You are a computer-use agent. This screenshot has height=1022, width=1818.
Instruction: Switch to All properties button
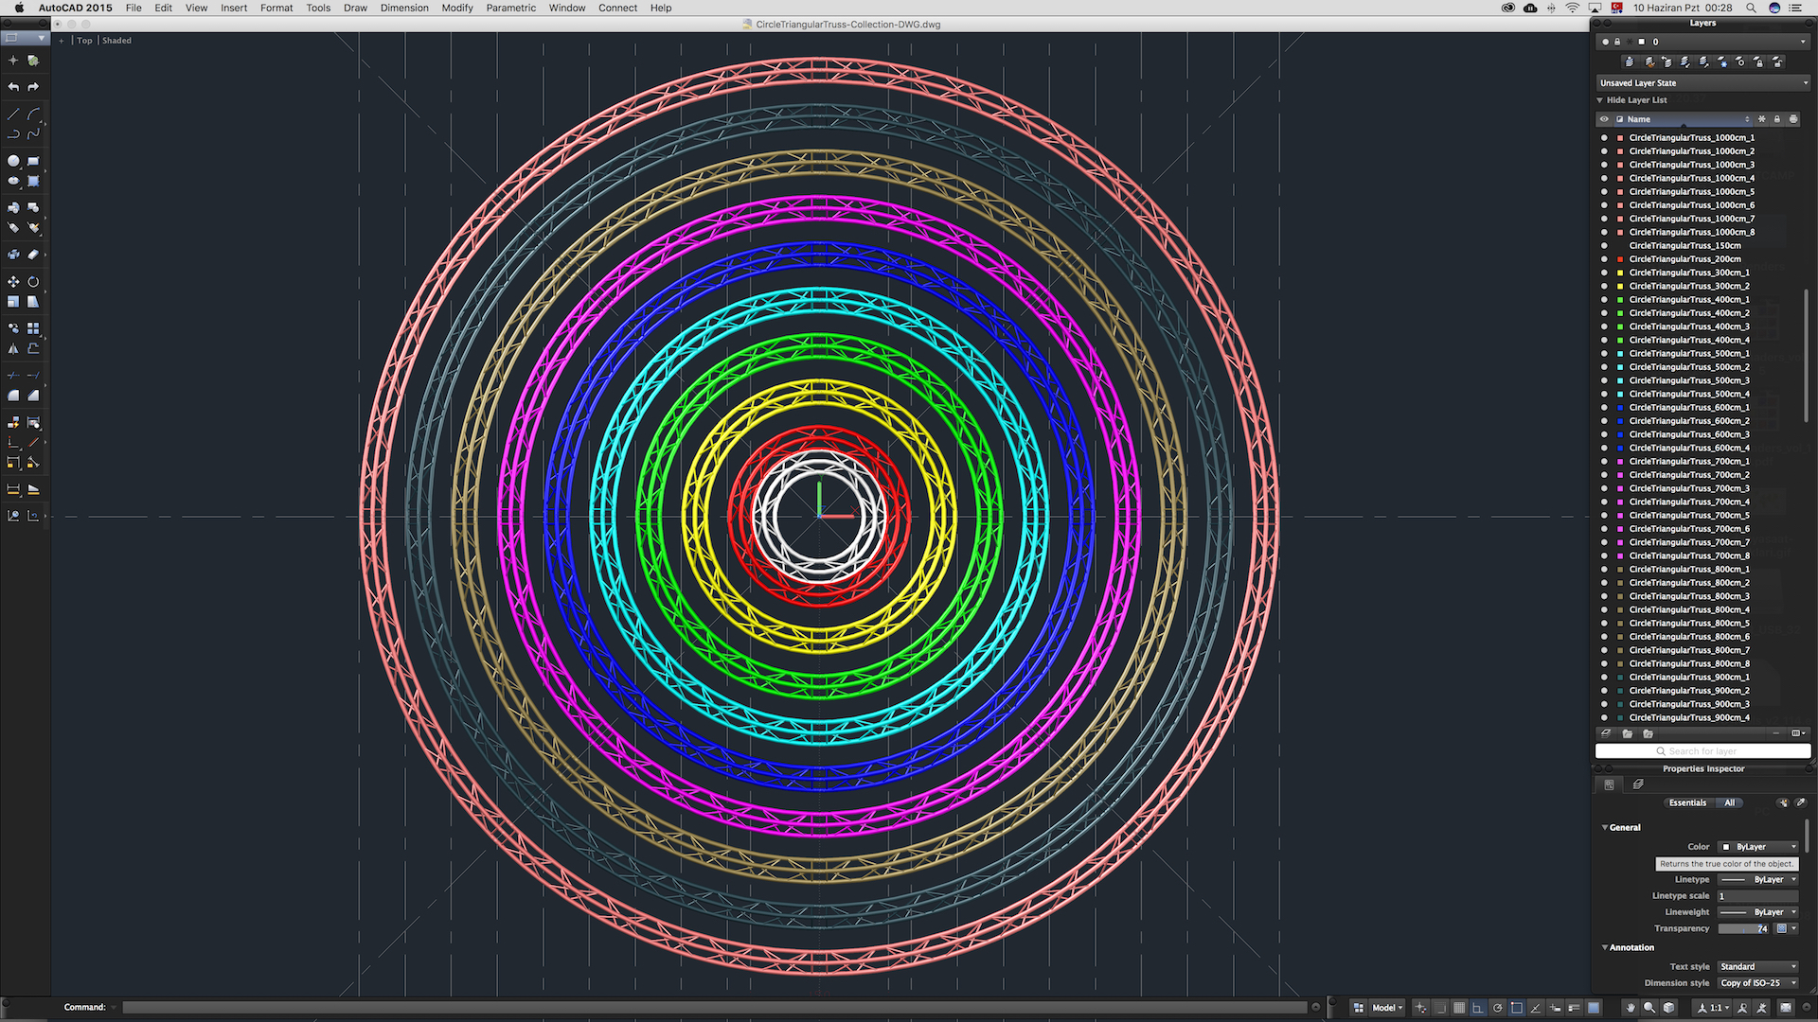point(1729,802)
